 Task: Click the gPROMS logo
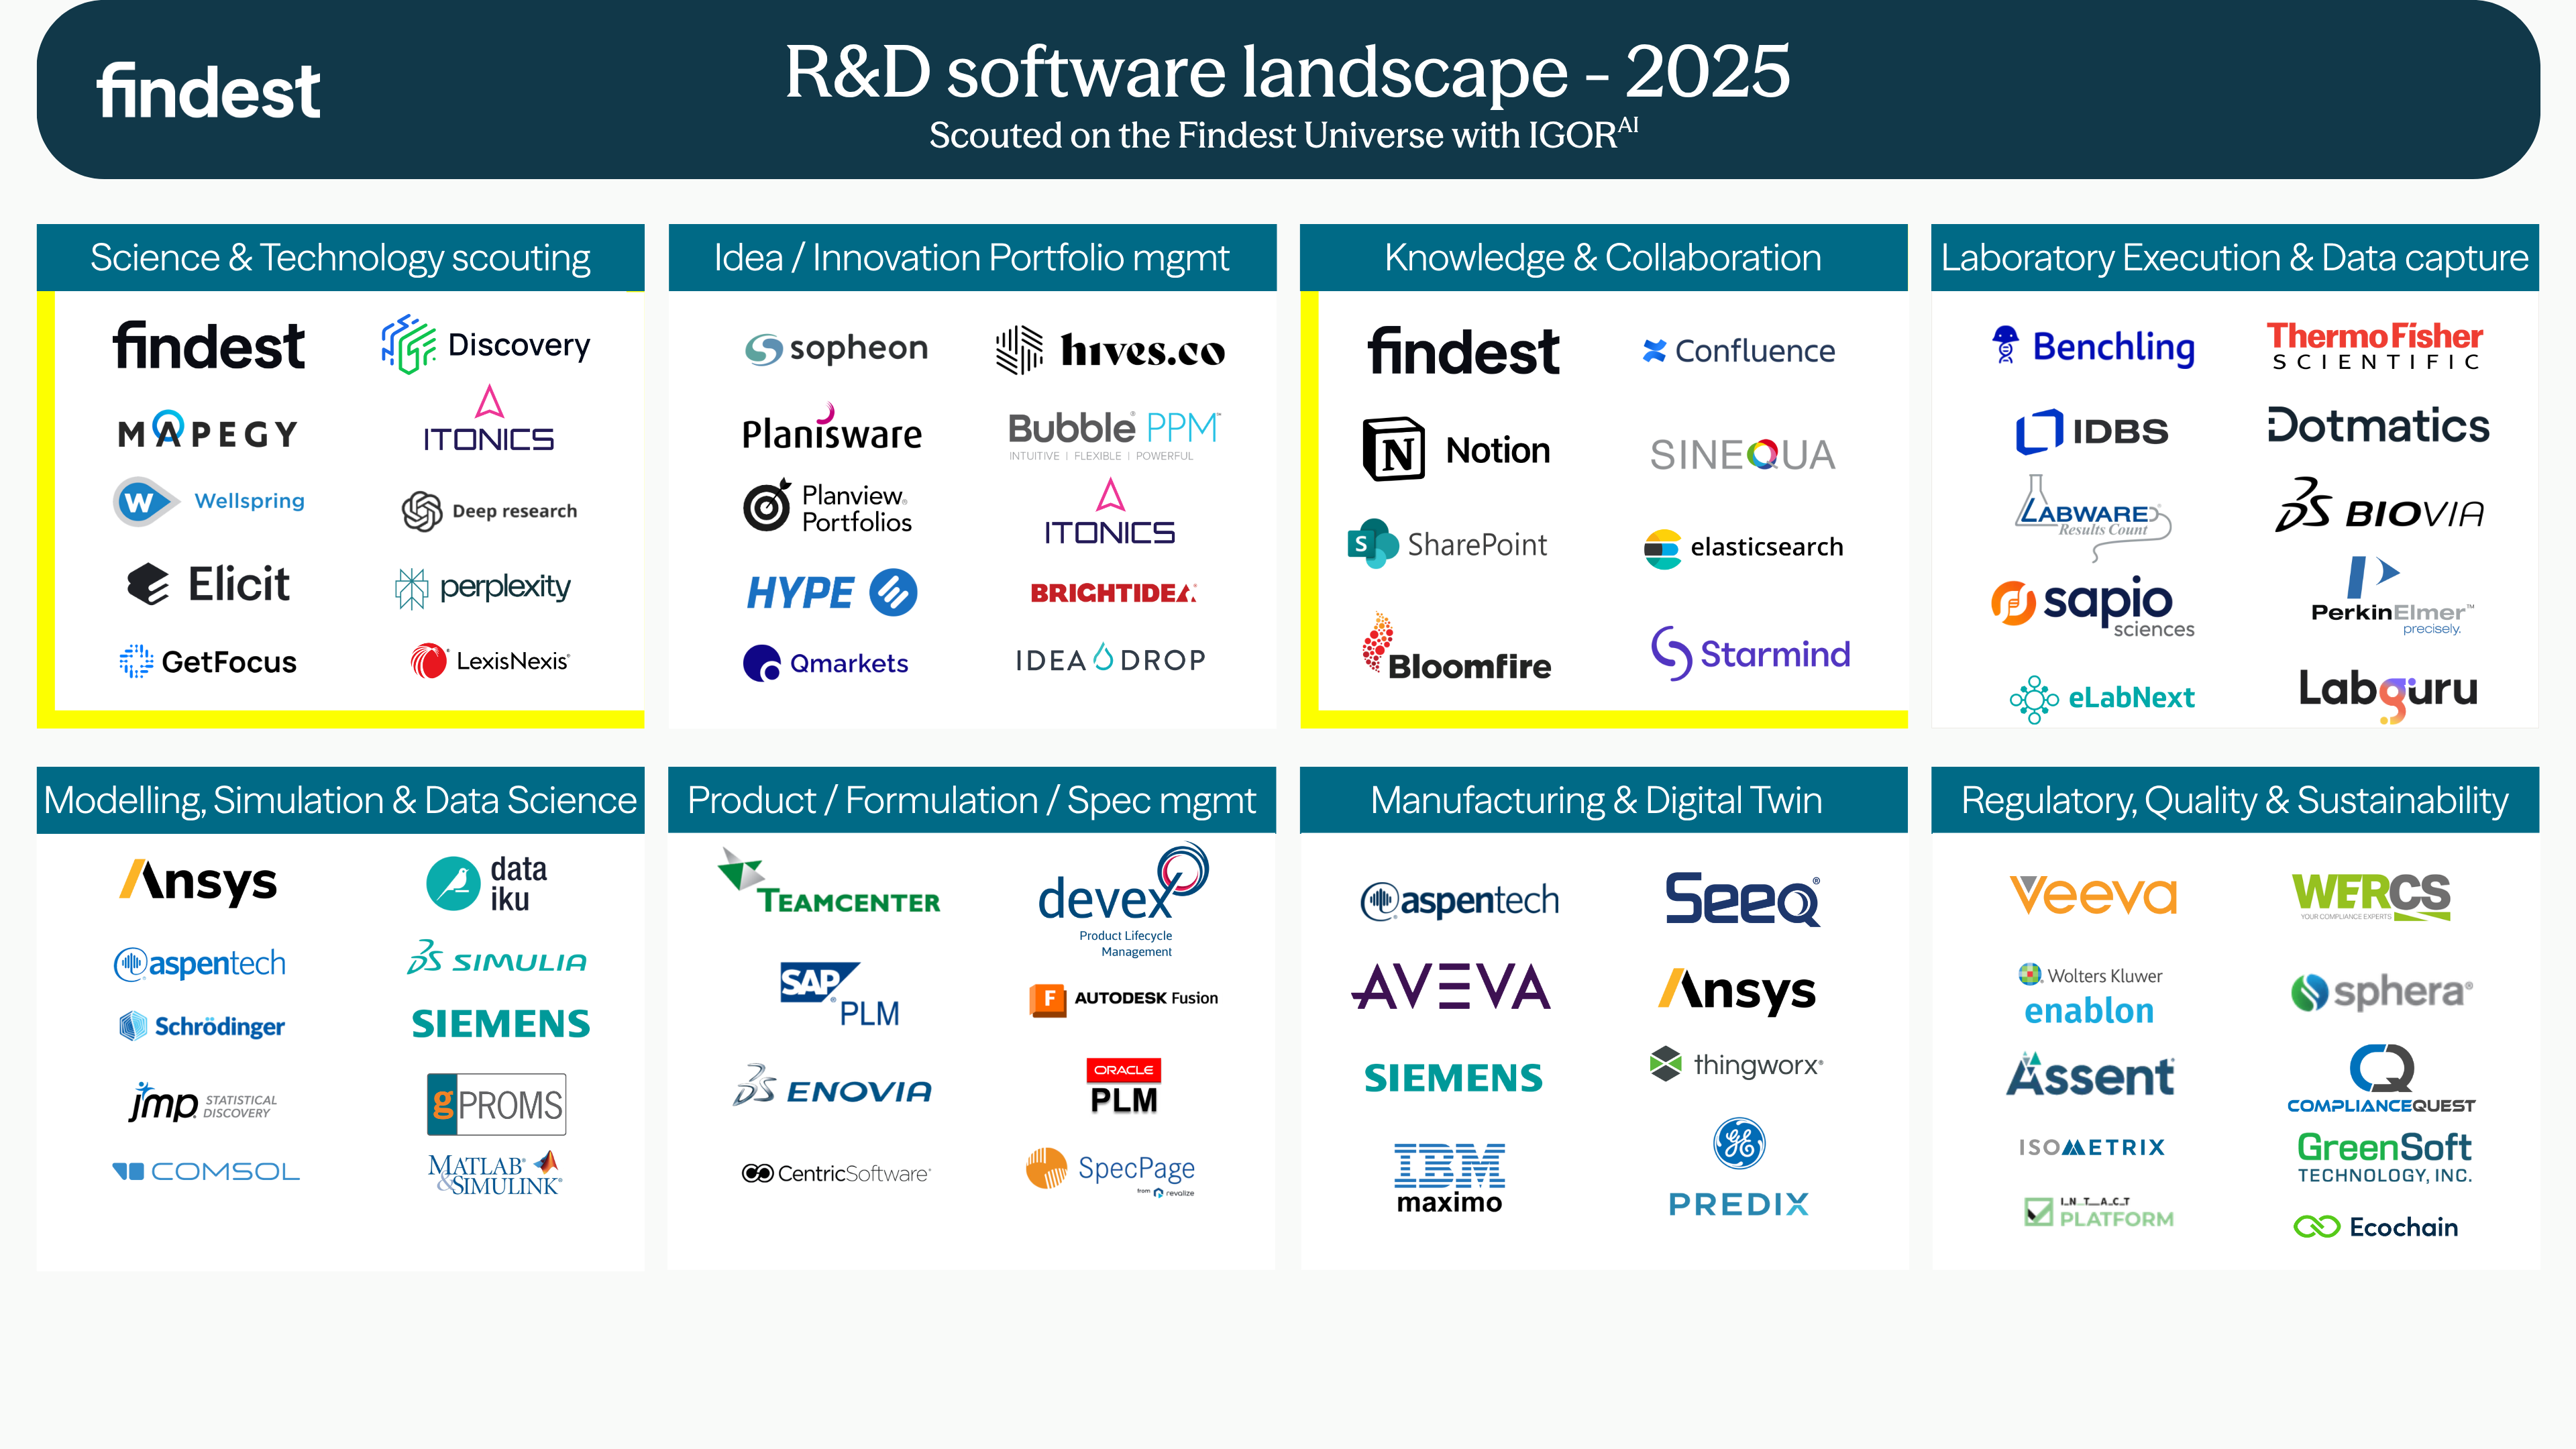click(496, 1104)
